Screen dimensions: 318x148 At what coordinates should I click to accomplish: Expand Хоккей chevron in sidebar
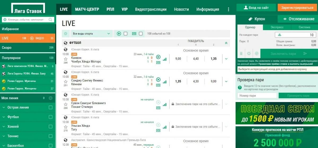tap(4, 127)
